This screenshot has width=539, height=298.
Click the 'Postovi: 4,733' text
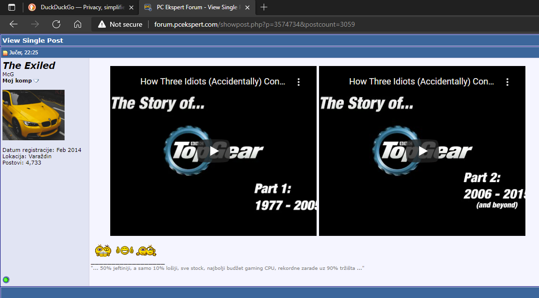(x=22, y=163)
